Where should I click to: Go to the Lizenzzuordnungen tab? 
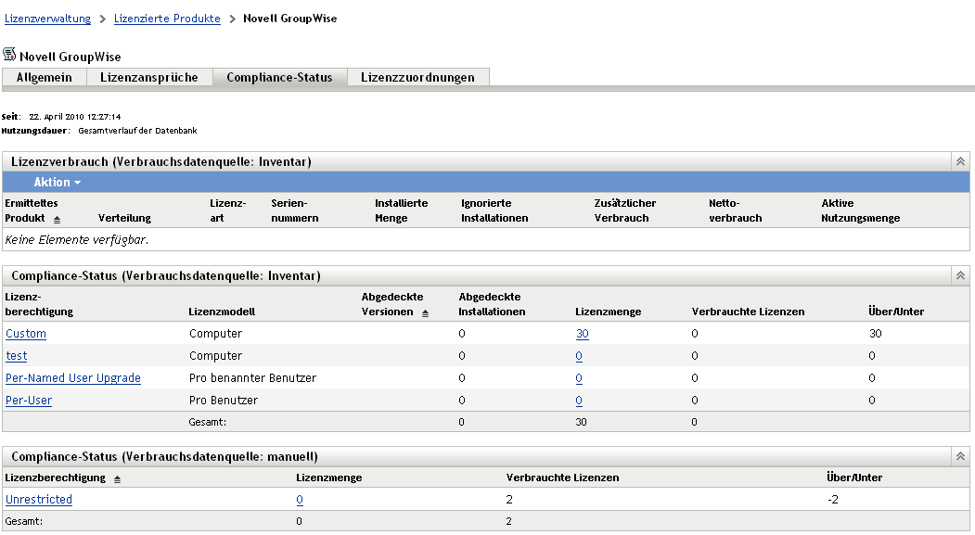pos(417,78)
